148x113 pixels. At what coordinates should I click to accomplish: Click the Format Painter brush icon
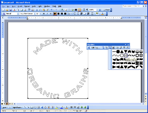coord(47,10)
